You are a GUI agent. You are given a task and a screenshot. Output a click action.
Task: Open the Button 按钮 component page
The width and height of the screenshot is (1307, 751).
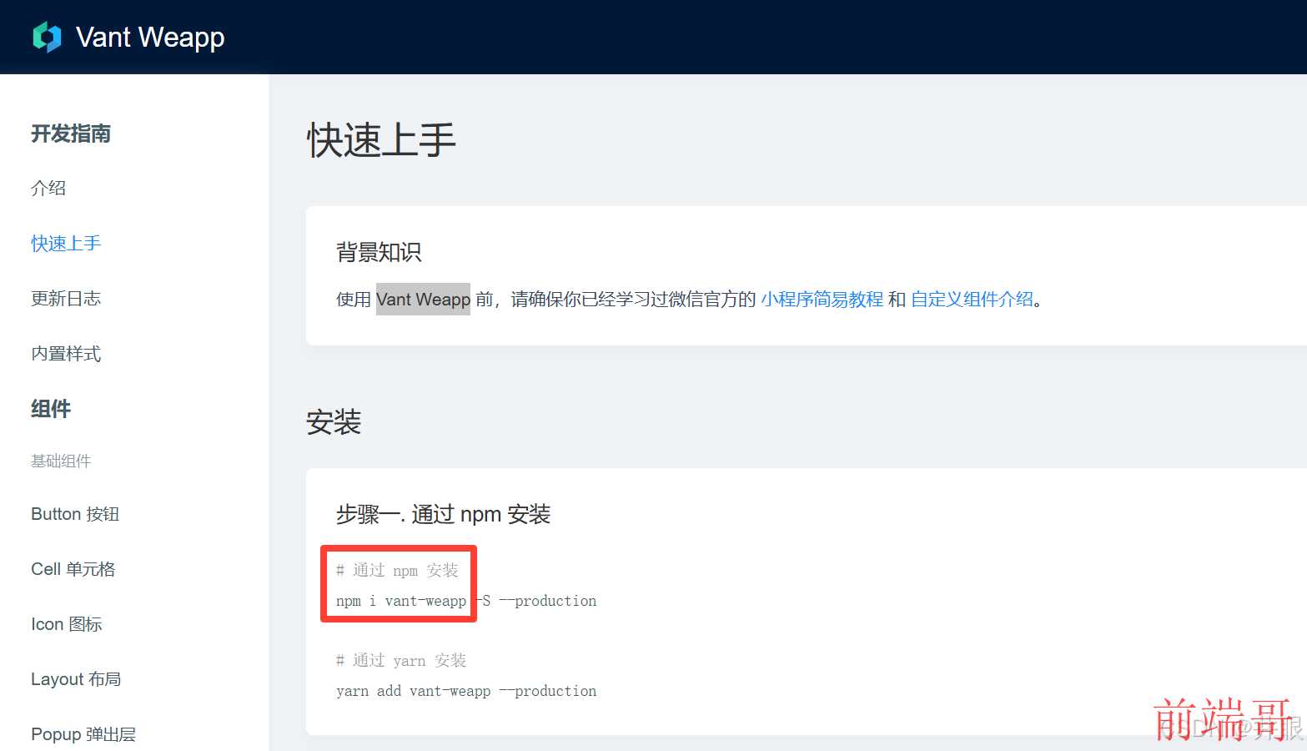(75, 514)
